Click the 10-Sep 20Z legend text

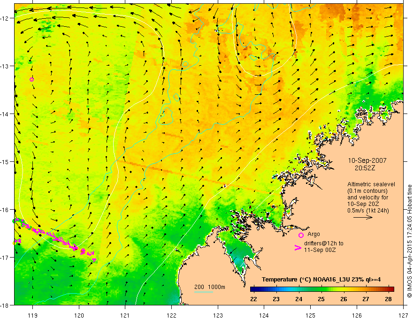pos(363,204)
